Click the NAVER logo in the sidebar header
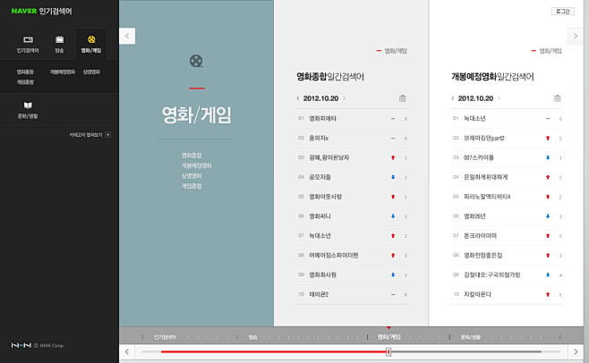The image size is (589, 363). 23,11
